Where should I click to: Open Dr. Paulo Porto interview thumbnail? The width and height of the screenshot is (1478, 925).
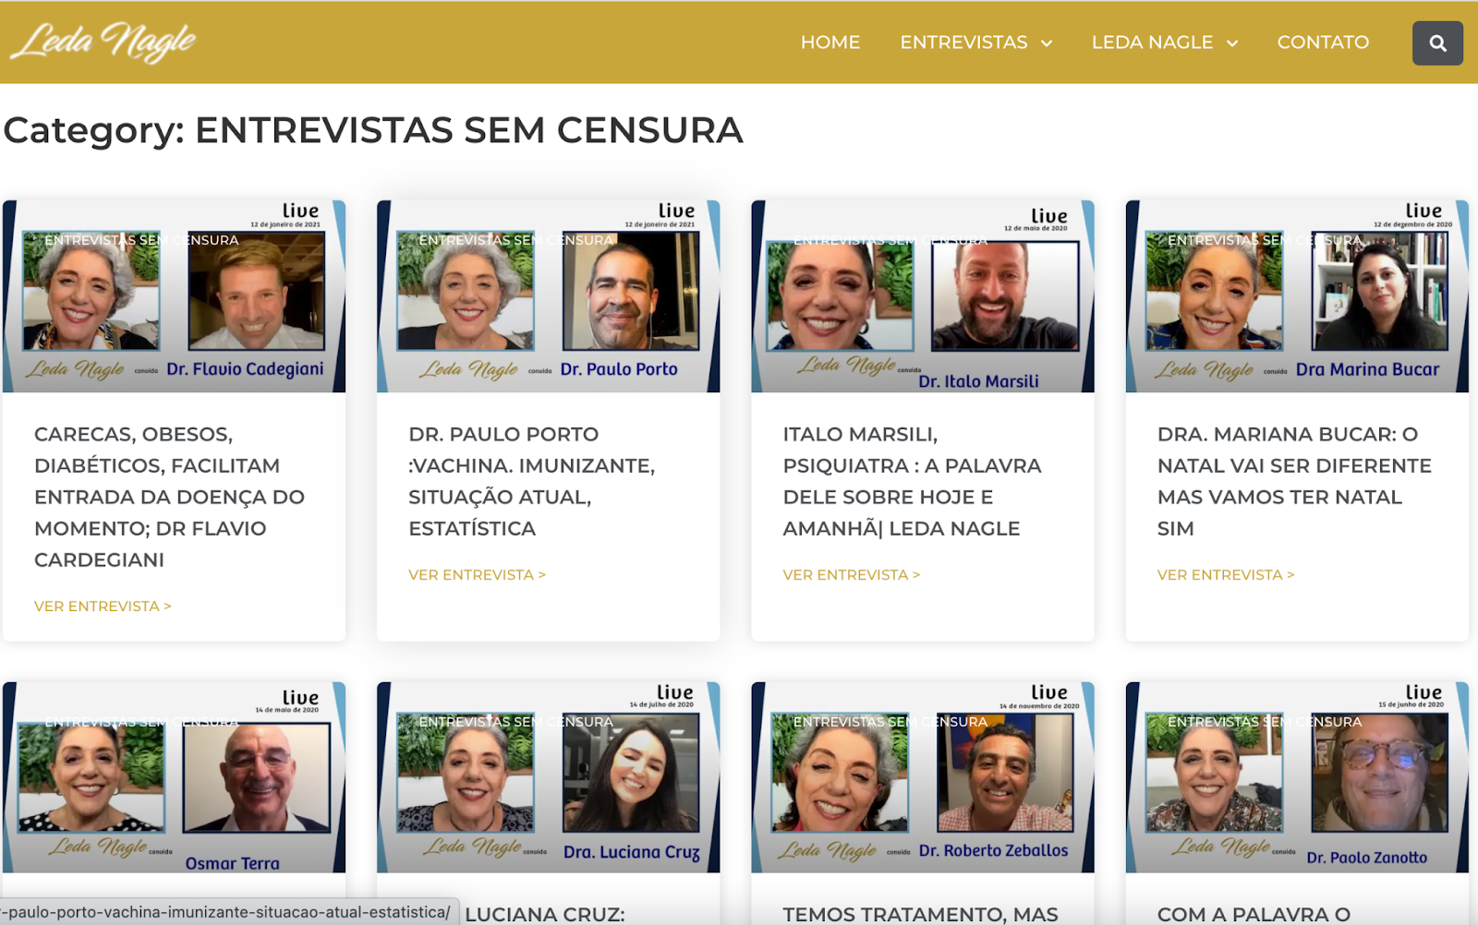pyautogui.click(x=548, y=296)
